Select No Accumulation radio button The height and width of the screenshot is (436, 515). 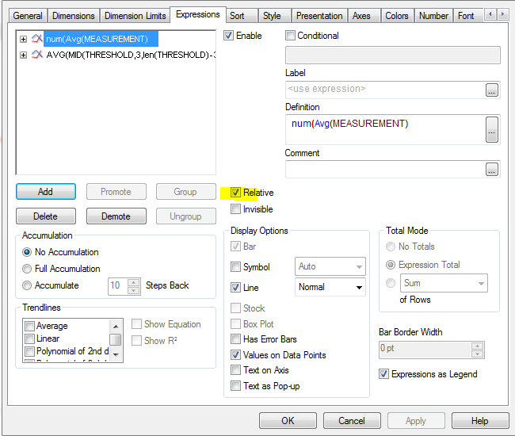[27, 252]
